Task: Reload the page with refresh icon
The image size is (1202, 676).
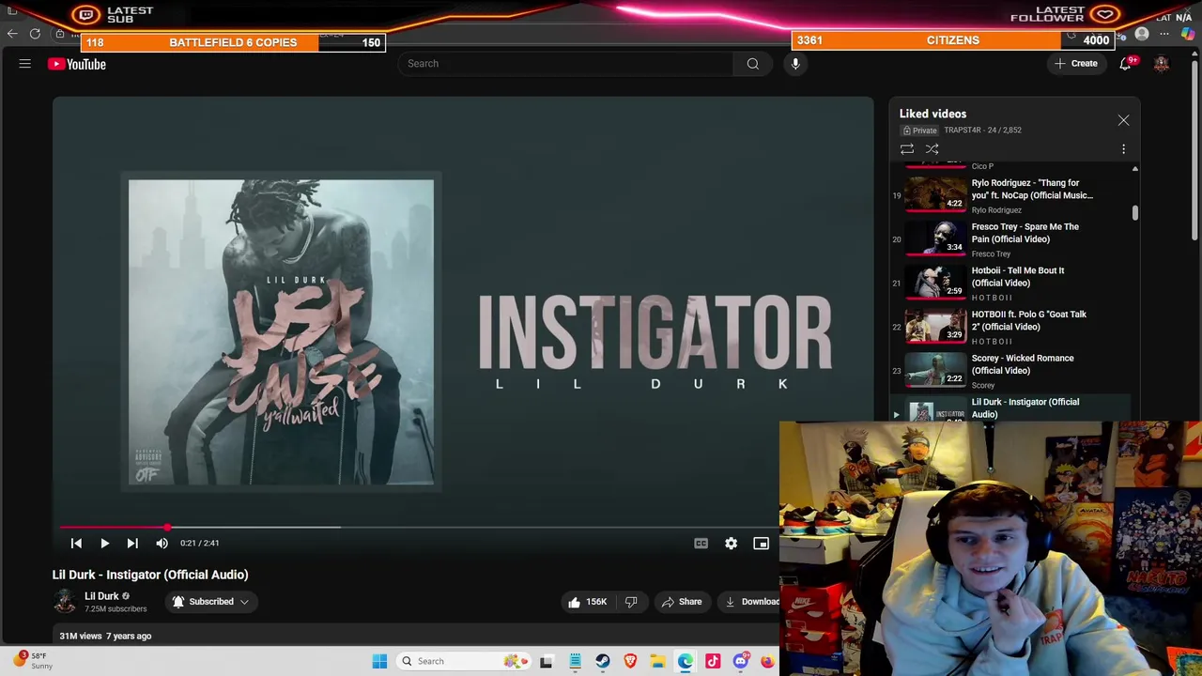Action: tap(35, 34)
